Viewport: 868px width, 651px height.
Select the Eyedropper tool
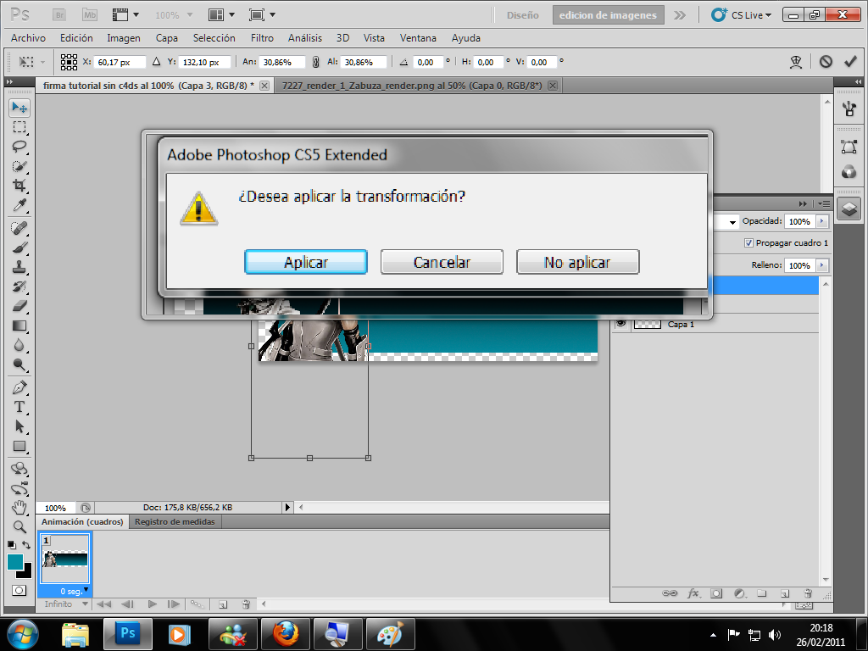pyautogui.click(x=19, y=205)
